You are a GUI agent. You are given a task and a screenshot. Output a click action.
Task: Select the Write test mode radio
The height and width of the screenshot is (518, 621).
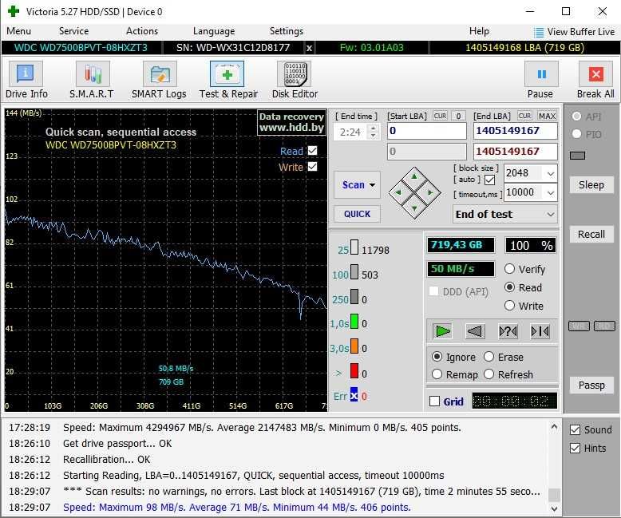(510, 306)
